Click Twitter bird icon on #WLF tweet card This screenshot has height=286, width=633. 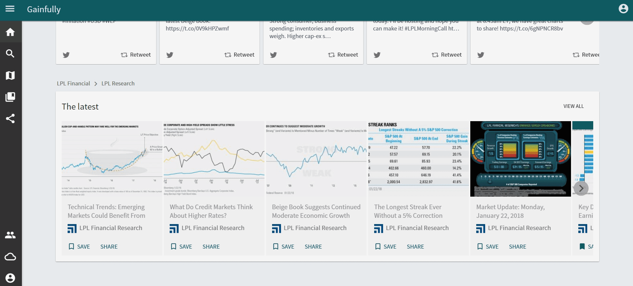click(x=66, y=55)
